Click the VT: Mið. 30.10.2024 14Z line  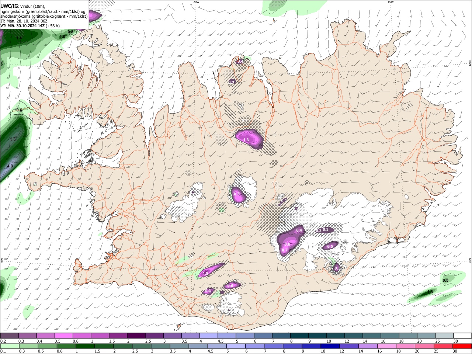click(x=30, y=26)
